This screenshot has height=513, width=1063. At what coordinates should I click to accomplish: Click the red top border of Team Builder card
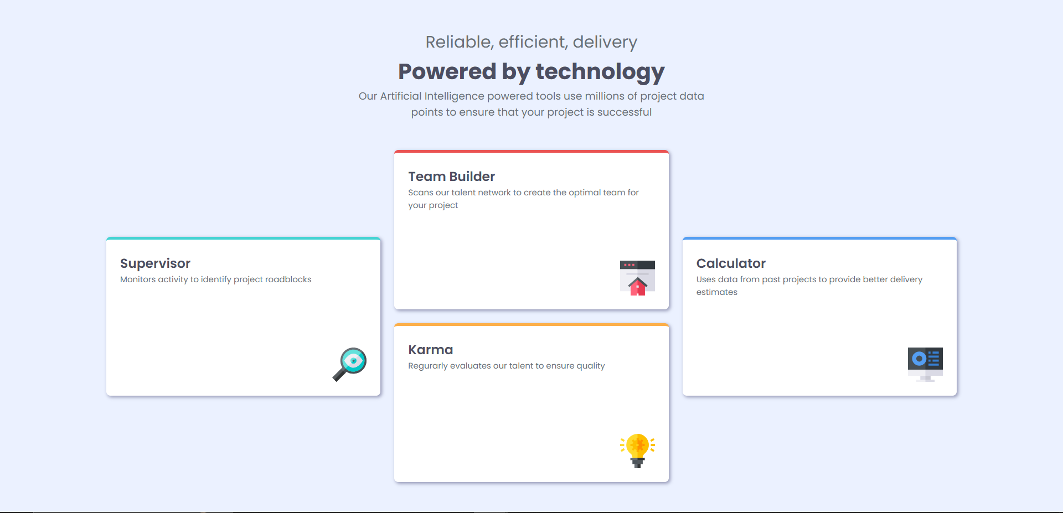pyautogui.click(x=531, y=152)
